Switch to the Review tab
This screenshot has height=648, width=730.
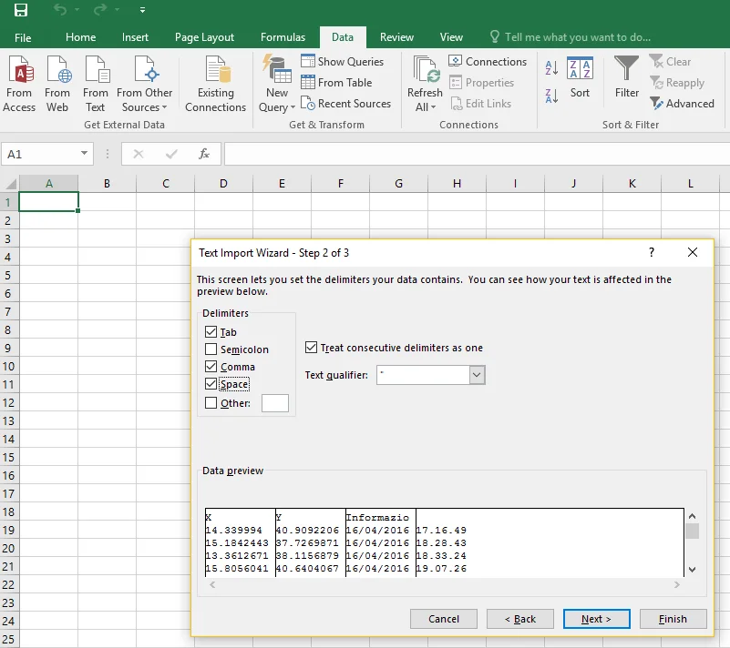[x=396, y=37]
